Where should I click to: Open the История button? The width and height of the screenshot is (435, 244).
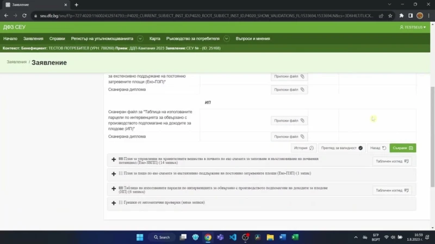(303, 148)
